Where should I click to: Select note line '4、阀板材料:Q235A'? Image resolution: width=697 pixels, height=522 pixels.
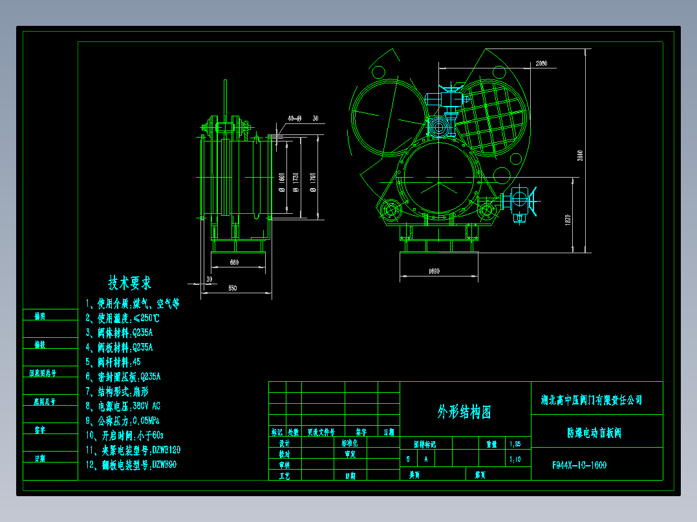(119, 348)
